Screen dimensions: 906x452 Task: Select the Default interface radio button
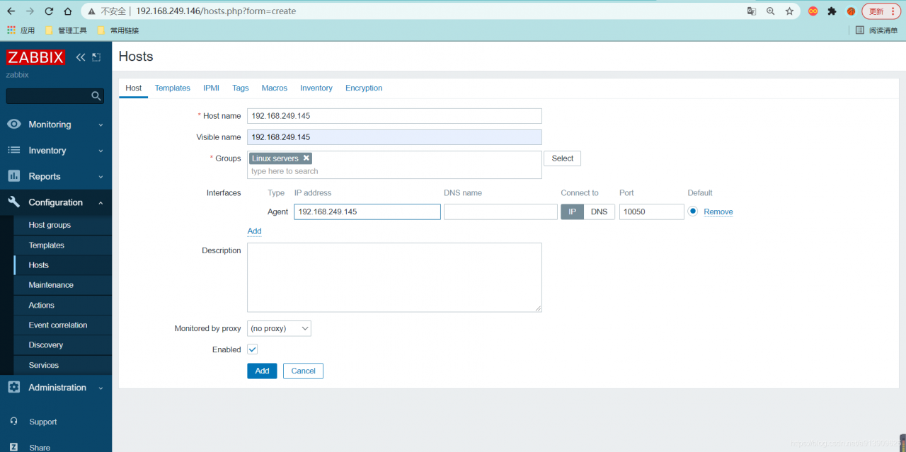click(x=693, y=211)
